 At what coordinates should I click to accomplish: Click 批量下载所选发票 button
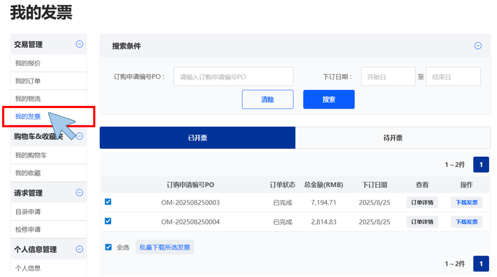[x=164, y=247]
